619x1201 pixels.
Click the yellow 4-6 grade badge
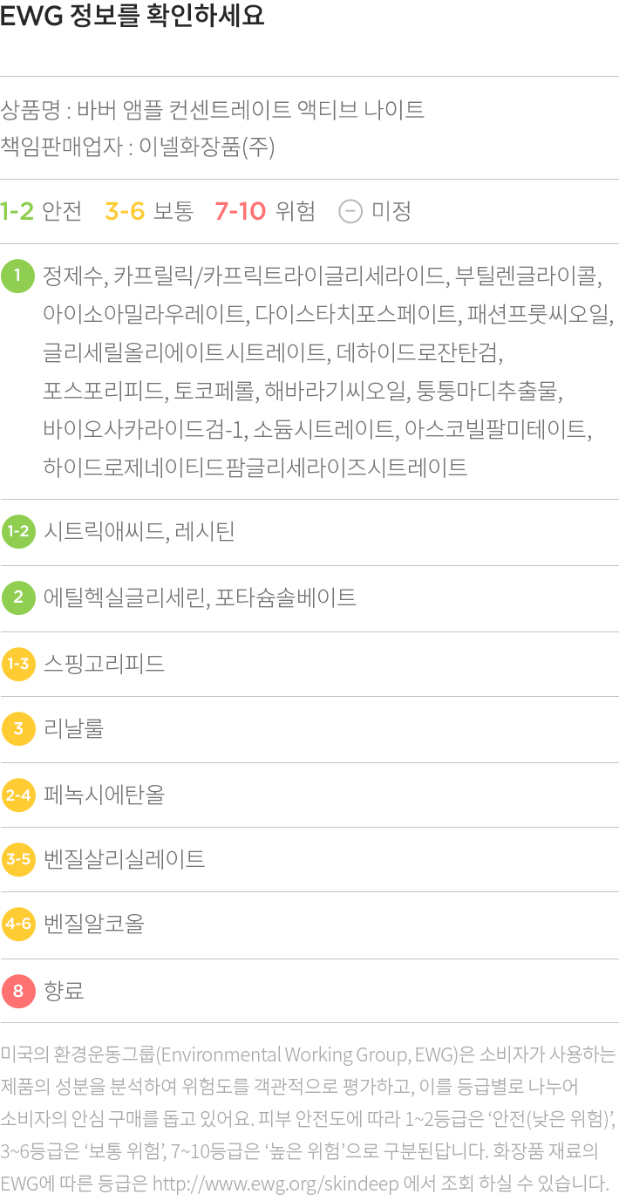click(17, 925)
